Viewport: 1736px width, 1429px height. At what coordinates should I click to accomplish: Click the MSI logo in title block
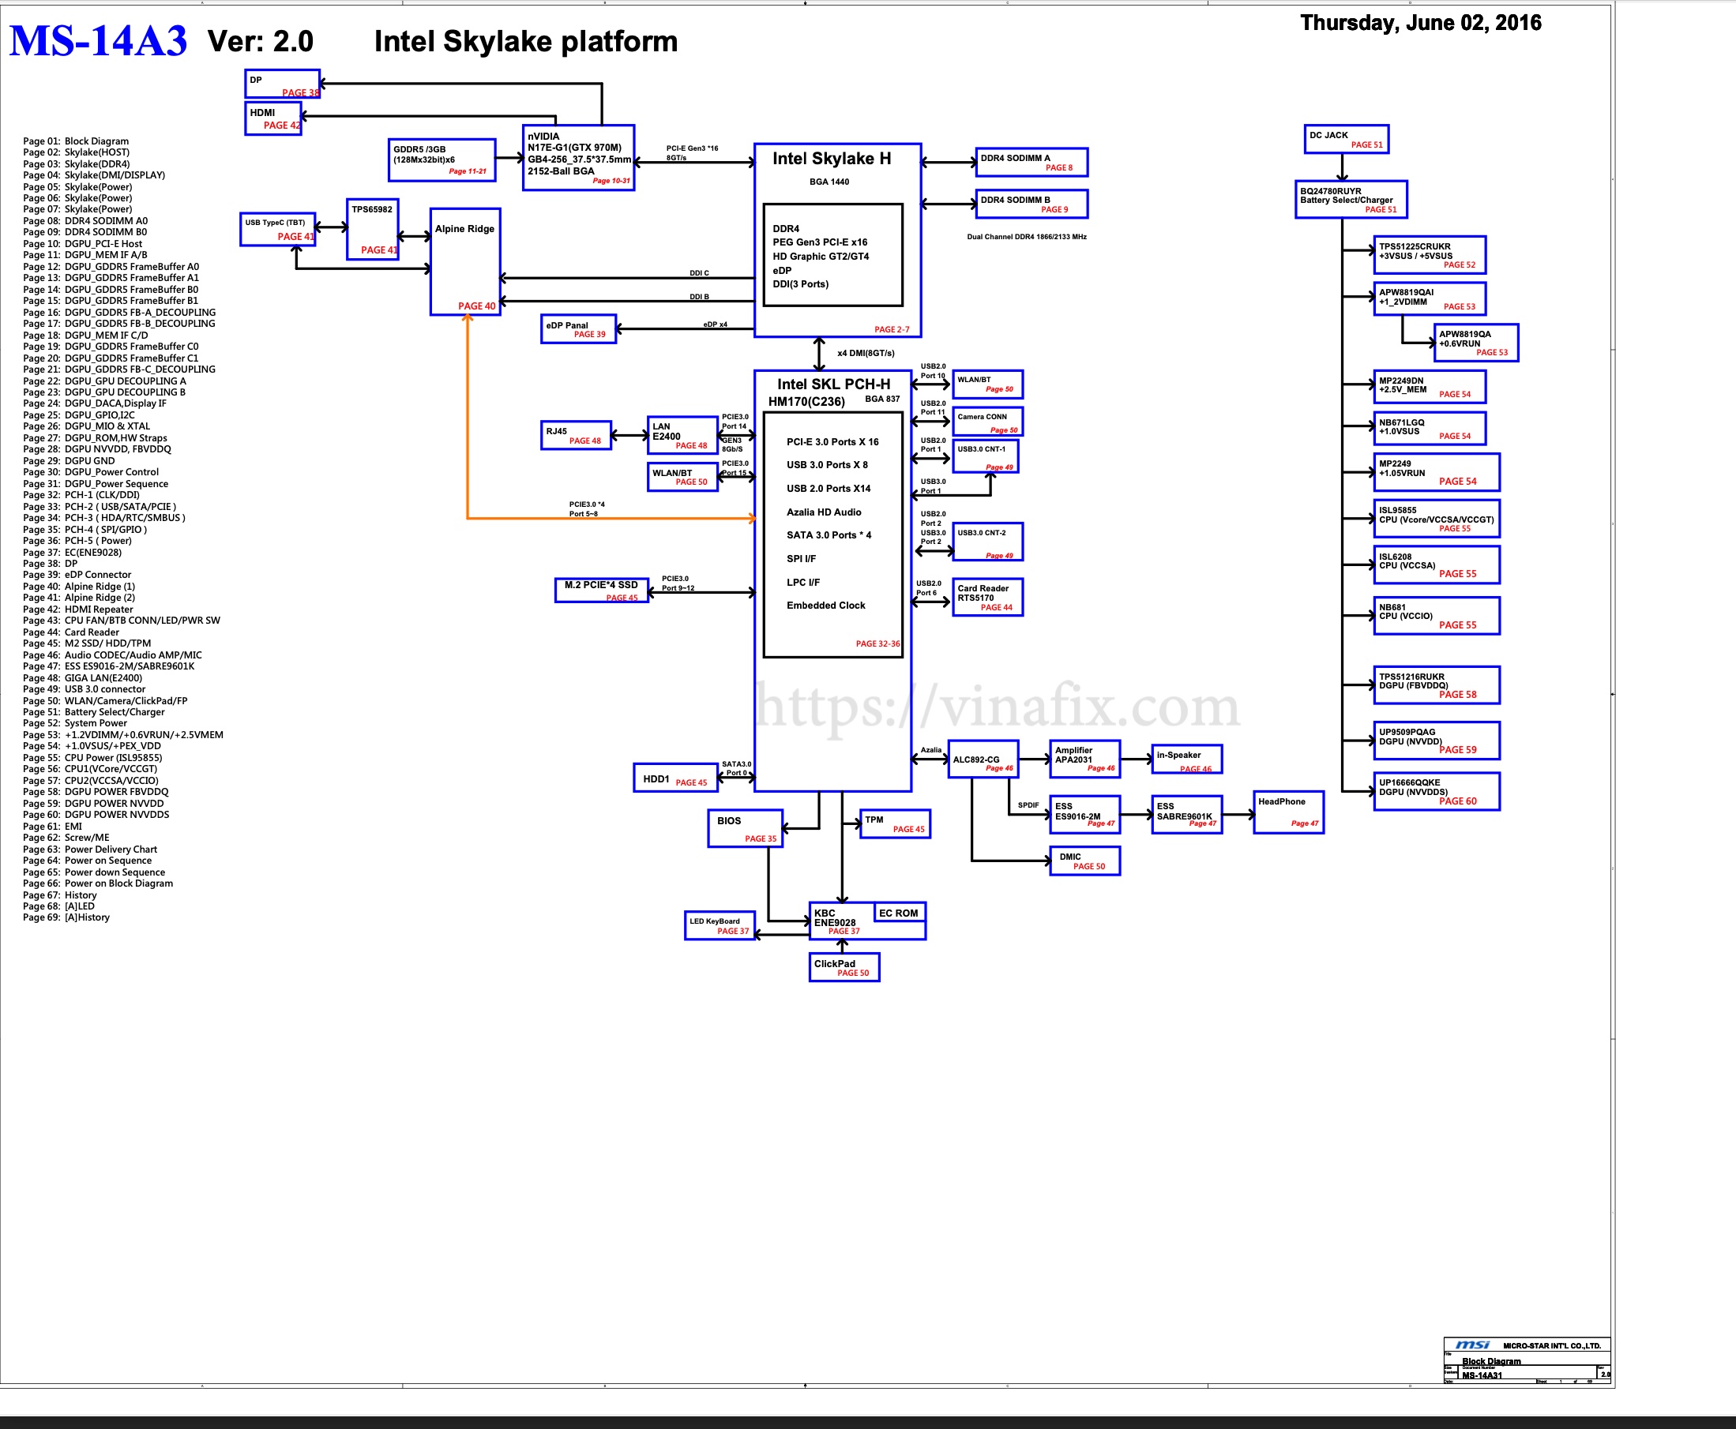pyautogui.click(x=1472, y=1345)
